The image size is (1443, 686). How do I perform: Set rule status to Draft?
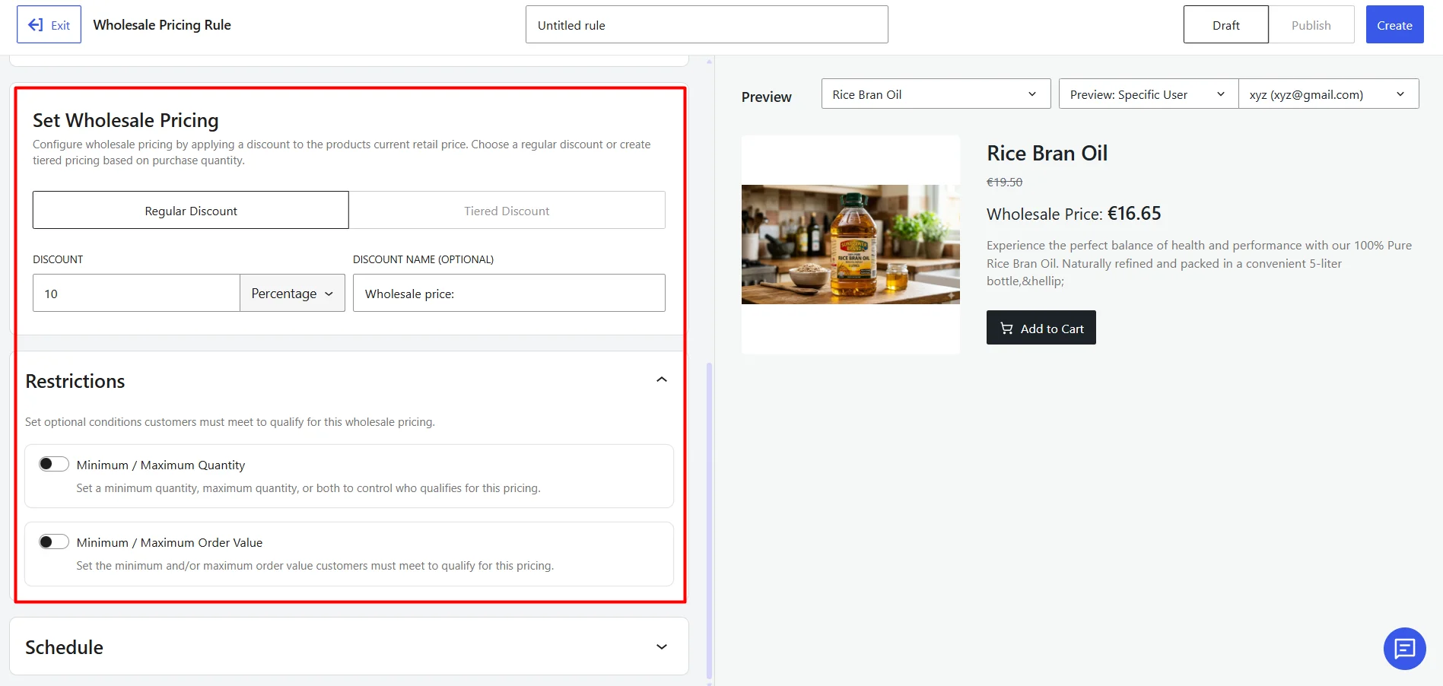click(x=1225, y=24)
